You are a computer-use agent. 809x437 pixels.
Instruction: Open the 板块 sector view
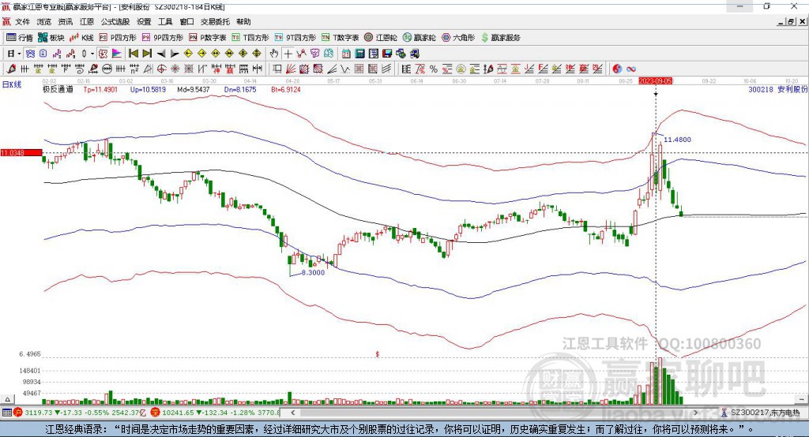pyautogui.click(x=51, y=38)
